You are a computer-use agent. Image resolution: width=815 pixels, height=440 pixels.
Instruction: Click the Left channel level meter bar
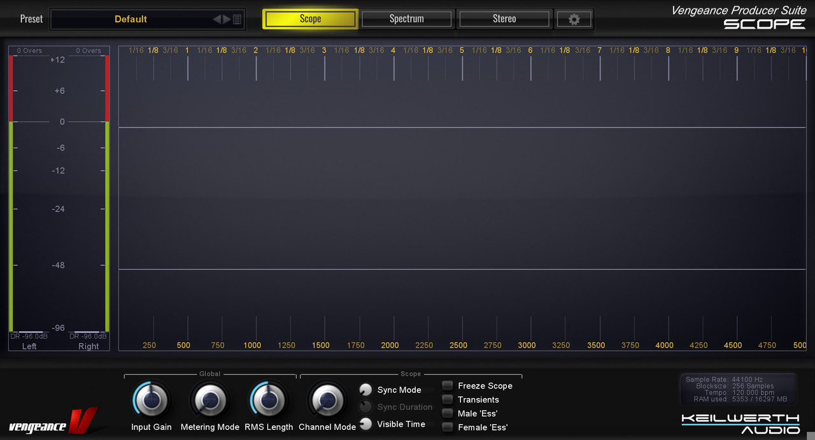(x=11, y=194)
